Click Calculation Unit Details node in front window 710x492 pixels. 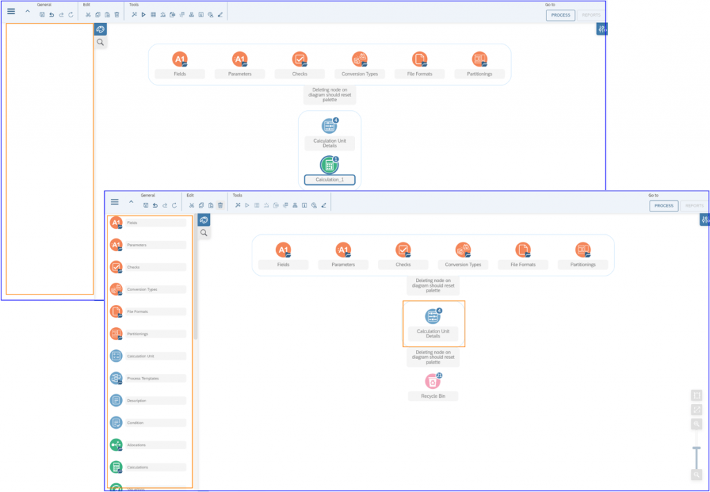coord(433,324)
